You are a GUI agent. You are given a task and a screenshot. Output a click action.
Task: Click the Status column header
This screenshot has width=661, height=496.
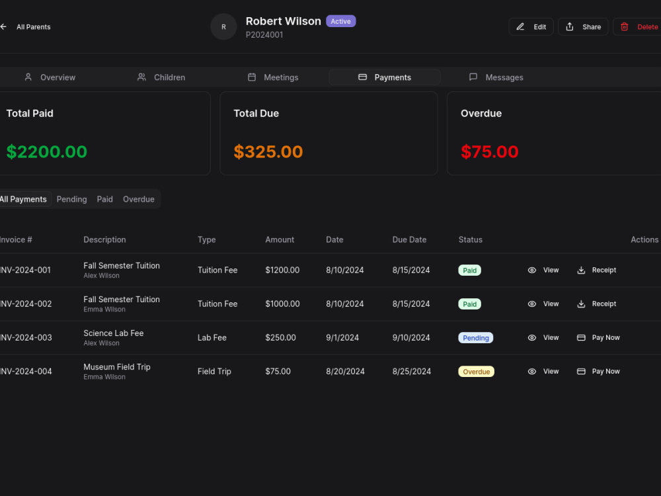[x=471, y=239]
